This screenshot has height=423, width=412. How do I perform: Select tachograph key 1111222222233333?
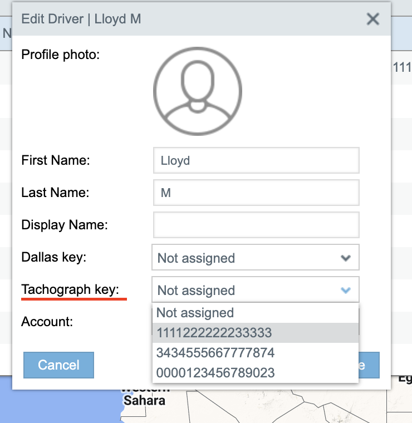coord(214,333)
